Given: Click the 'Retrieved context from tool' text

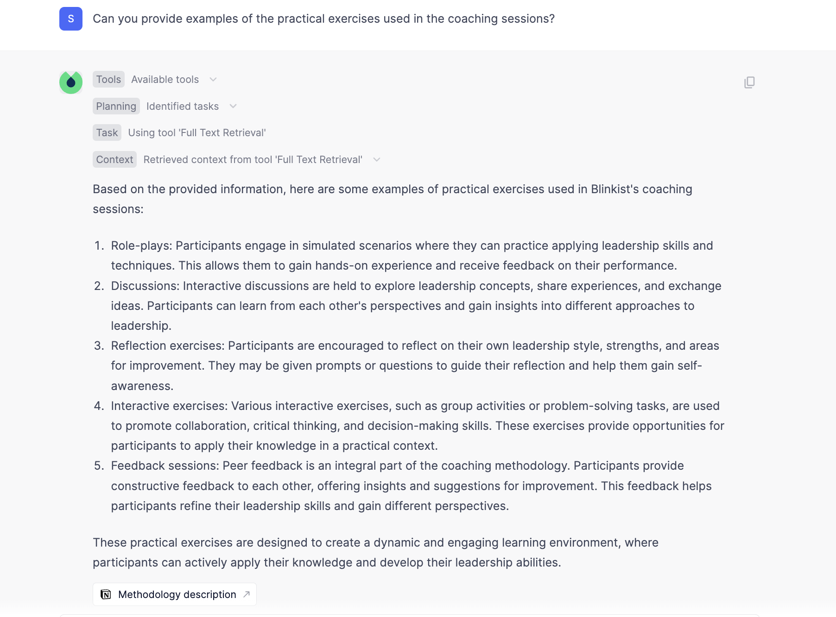Looking at the screenshot, I should point(253,160).
